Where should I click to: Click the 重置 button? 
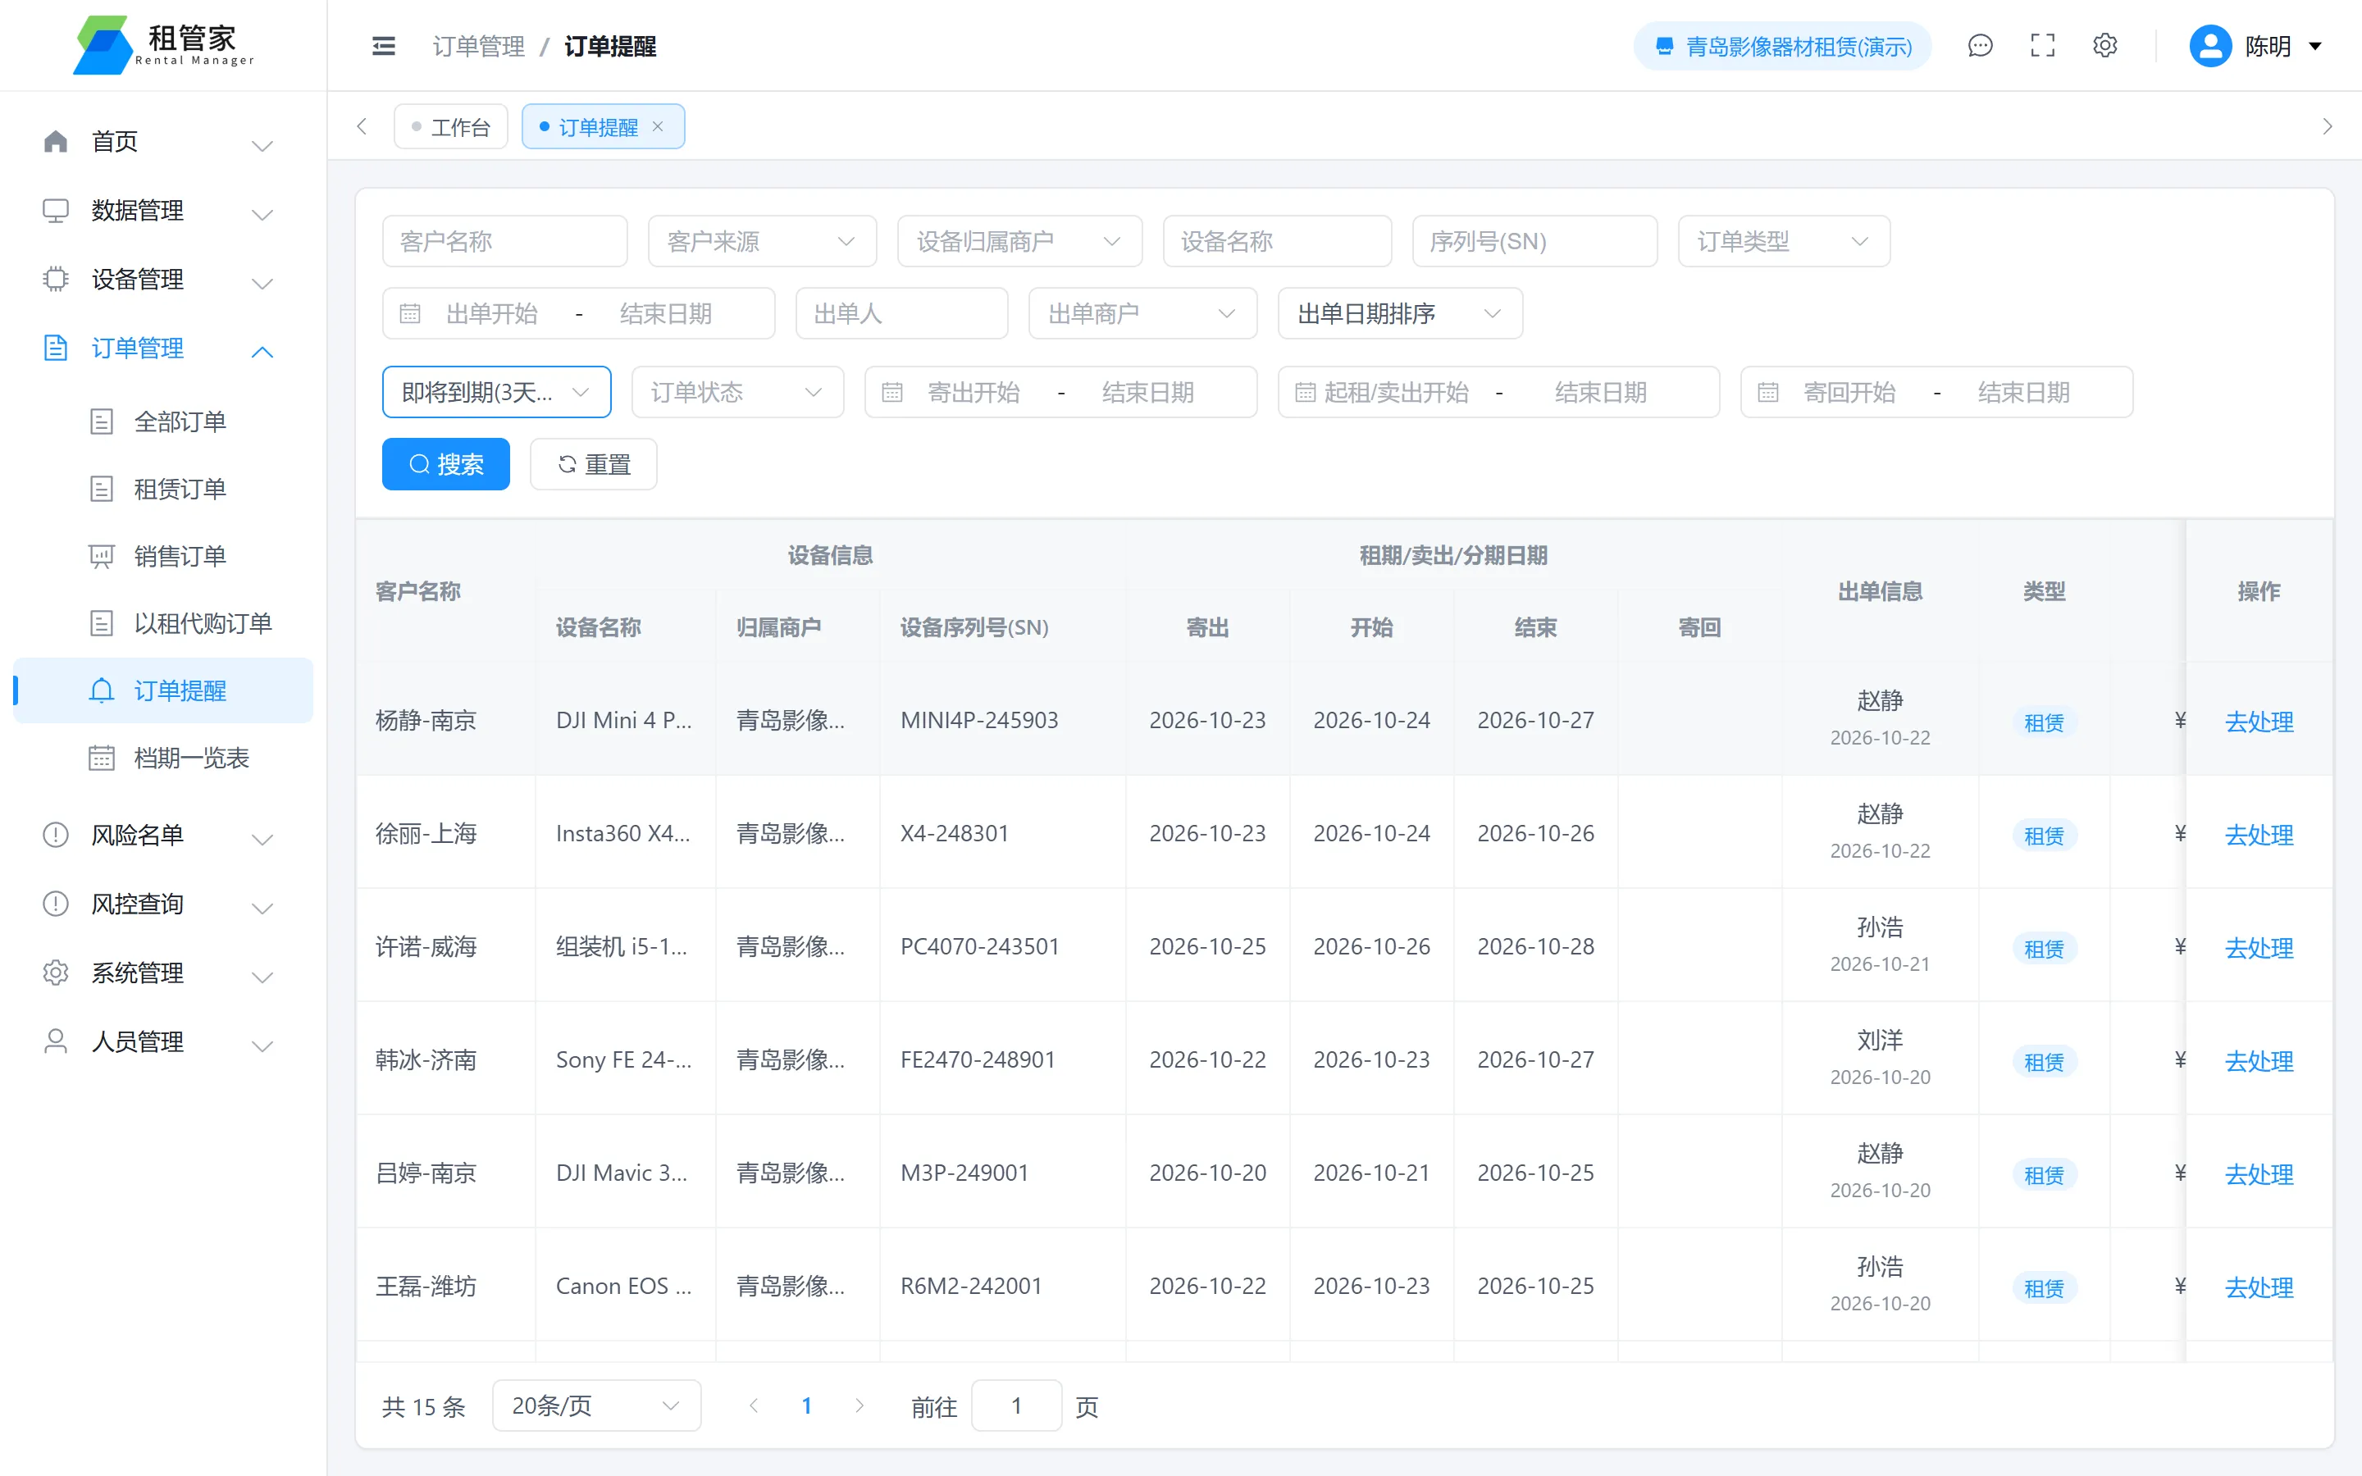pos(594,465)
